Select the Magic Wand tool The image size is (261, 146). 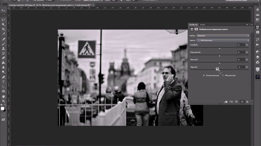(3, 24)
